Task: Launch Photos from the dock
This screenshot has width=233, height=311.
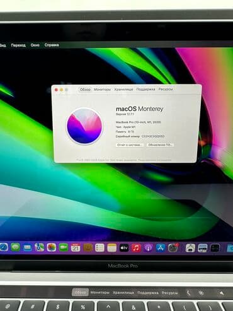Action: point(52,248)
